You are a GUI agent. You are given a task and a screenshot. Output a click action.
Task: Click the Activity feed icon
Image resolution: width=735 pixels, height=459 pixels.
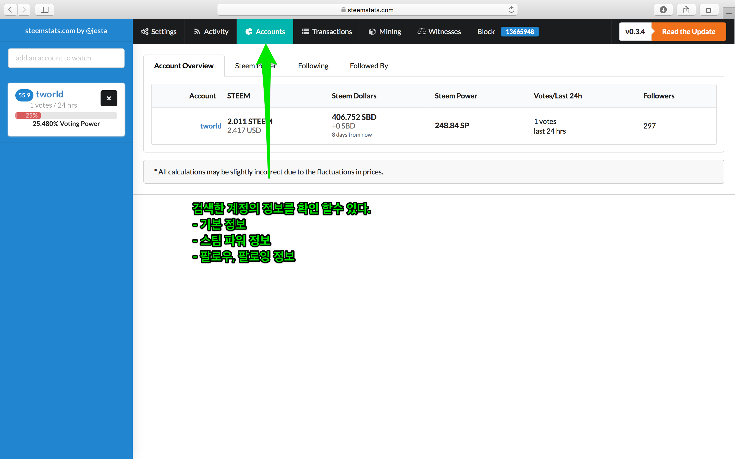pos(197,32)
